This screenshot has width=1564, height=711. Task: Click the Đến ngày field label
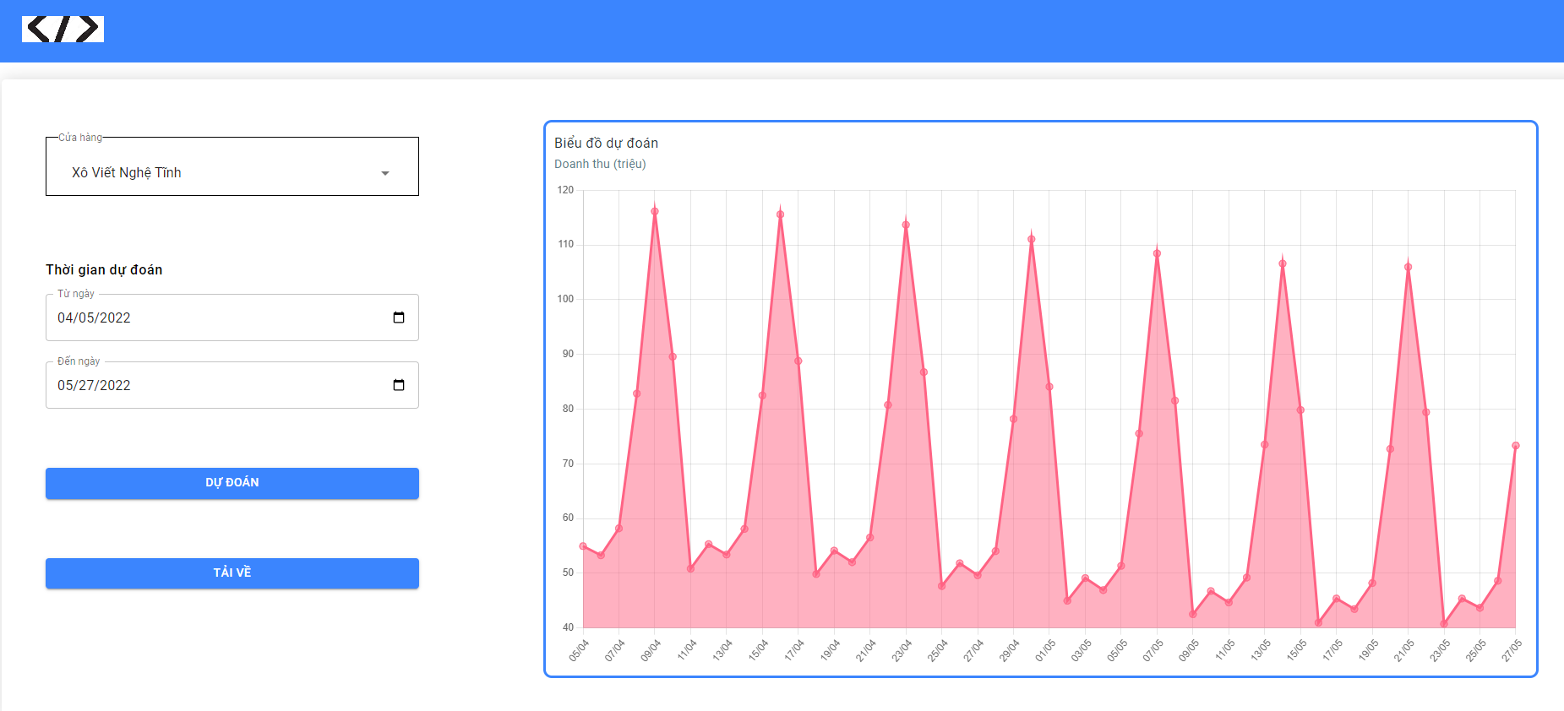pos(79,361)
